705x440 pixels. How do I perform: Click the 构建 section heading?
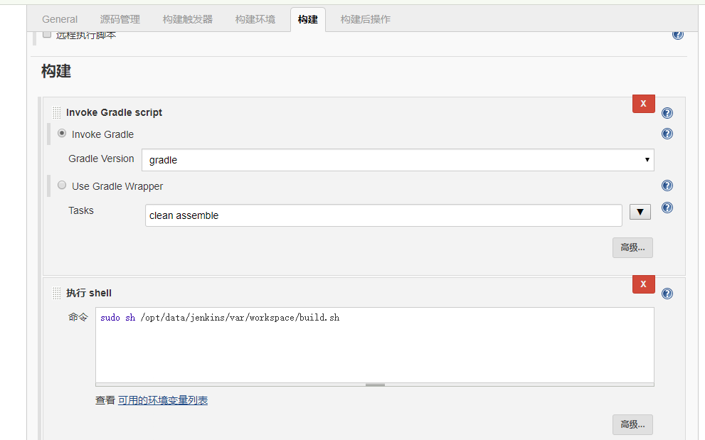[x=56, y=71]
